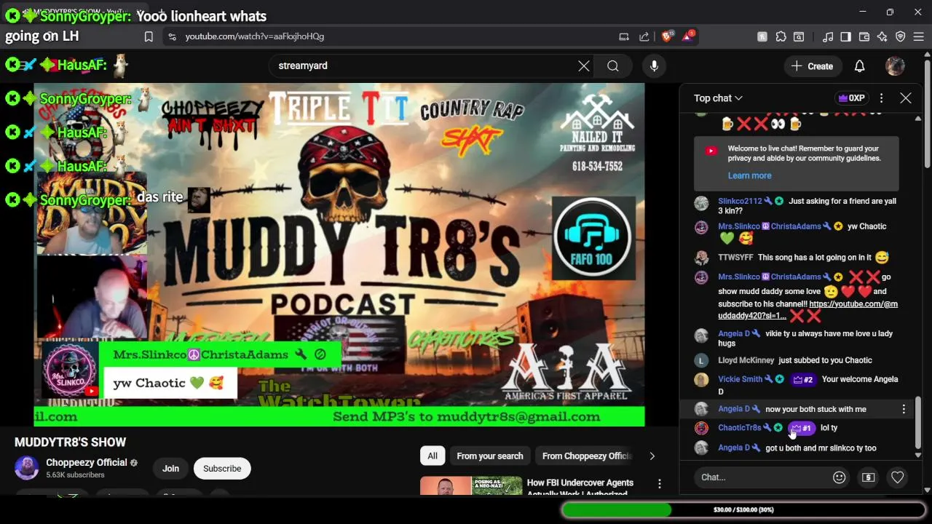Subscribe to Choppeezy Official
Viewport: 932px width, 524px height.
pyautogui.click(x=222, y=469)
